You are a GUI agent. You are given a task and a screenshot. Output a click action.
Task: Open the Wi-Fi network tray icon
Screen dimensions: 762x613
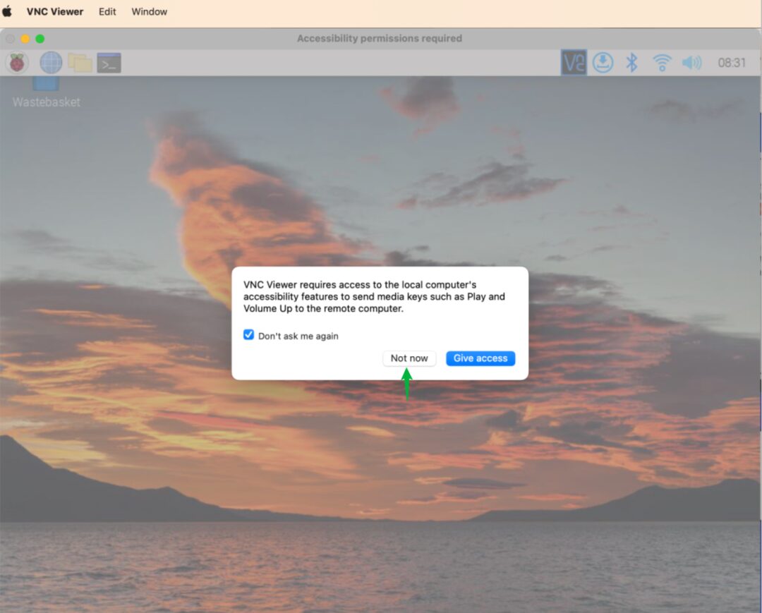point(662,63)
